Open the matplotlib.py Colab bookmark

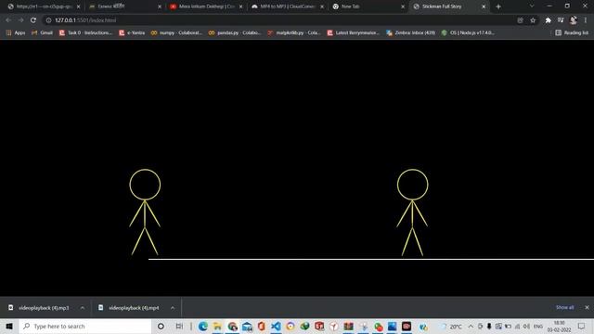294,33
